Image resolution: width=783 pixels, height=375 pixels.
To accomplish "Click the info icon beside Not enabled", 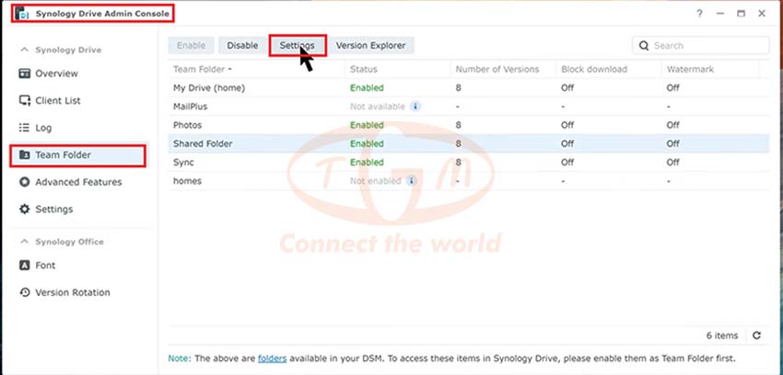I will click(x=411, y=181).
